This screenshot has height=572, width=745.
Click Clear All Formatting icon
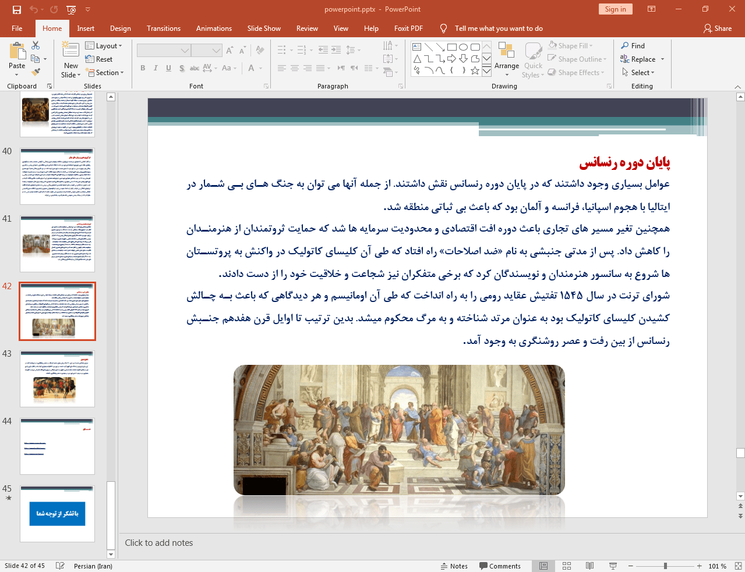point(260,51)
